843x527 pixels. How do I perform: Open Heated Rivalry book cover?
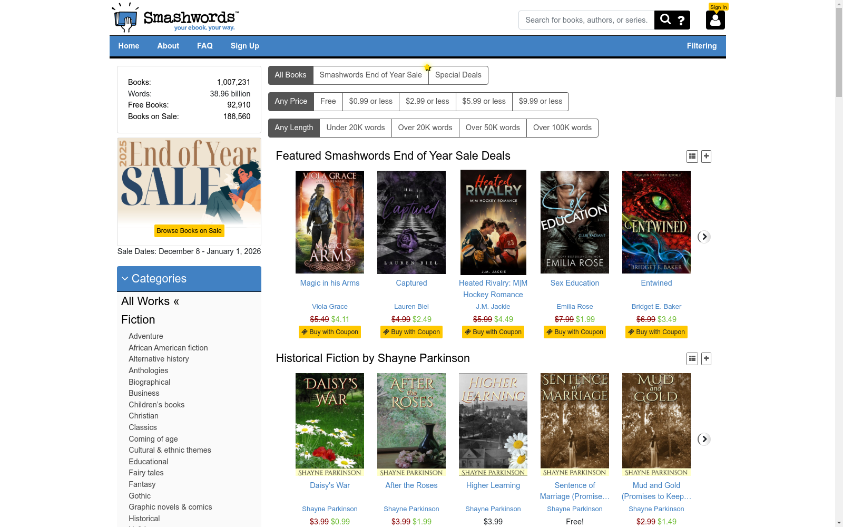coord(493,222)
